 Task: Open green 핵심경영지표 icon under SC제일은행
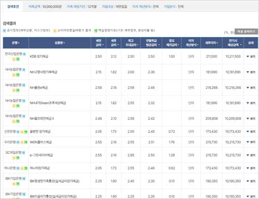point(18,158)
